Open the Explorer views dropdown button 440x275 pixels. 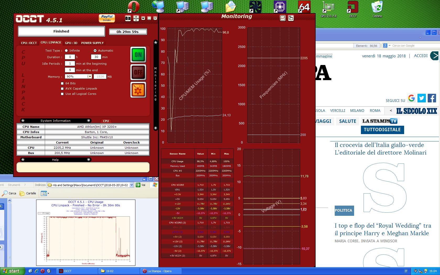[x=45, y=194]
